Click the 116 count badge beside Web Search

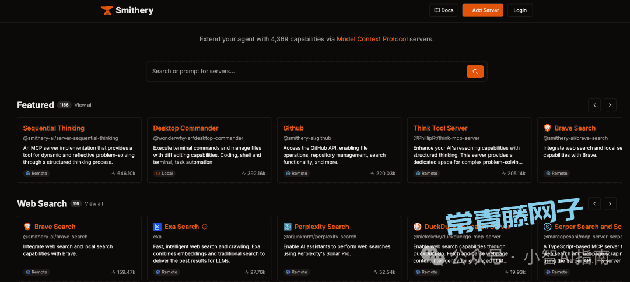point(76,204)
